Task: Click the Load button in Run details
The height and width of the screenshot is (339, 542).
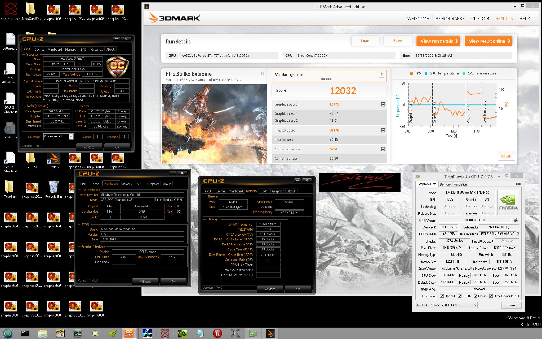Action: [x=365, y=41]
